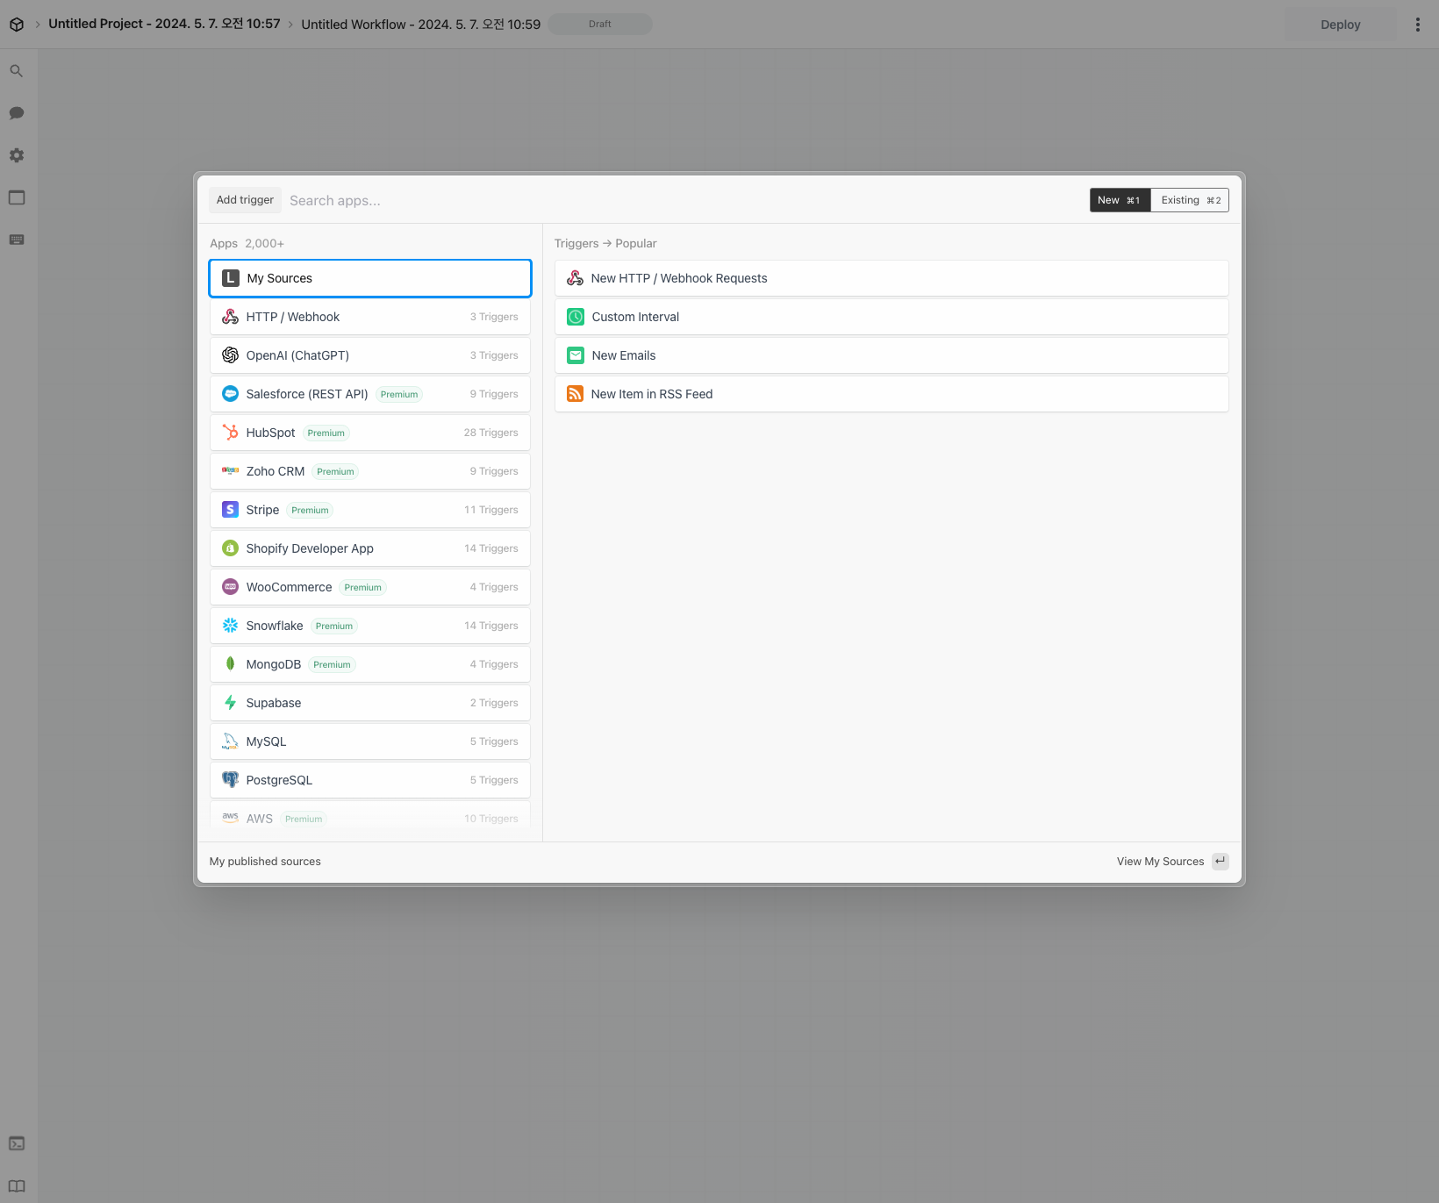Click the 'Triggers → Popular' header text
1439x1203 pixels.
pos(605,244)
